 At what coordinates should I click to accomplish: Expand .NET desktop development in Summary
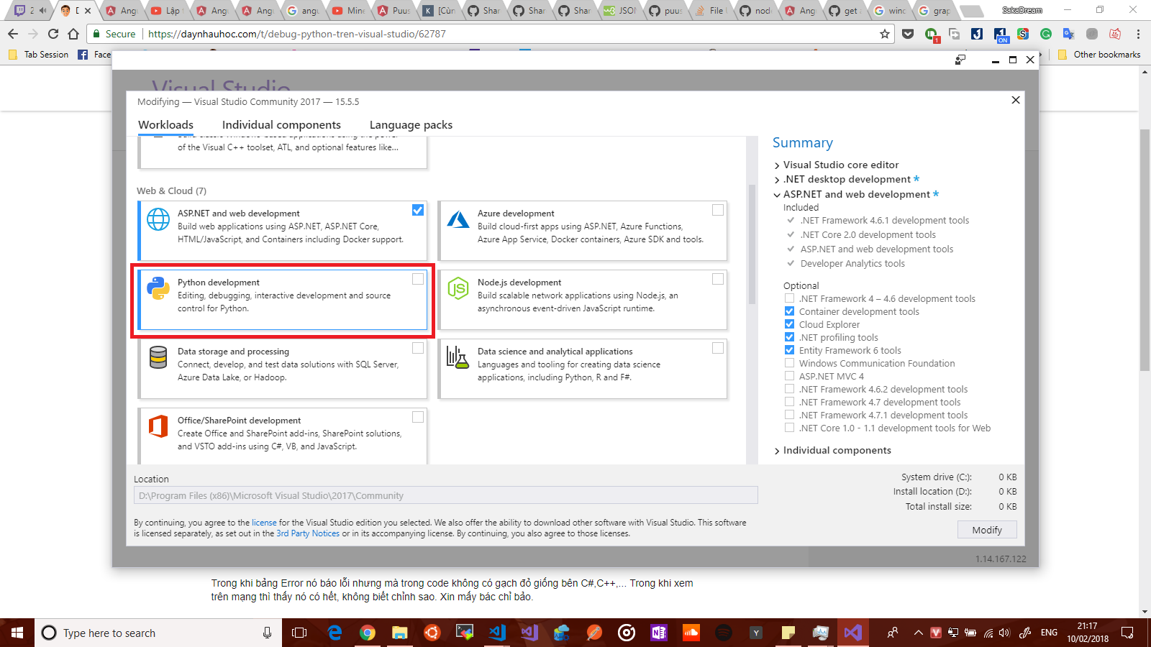777,180
